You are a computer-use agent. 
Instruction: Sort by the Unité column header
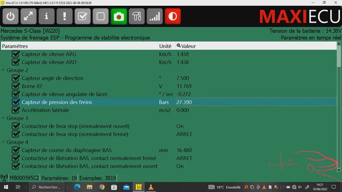coord(167,46)
